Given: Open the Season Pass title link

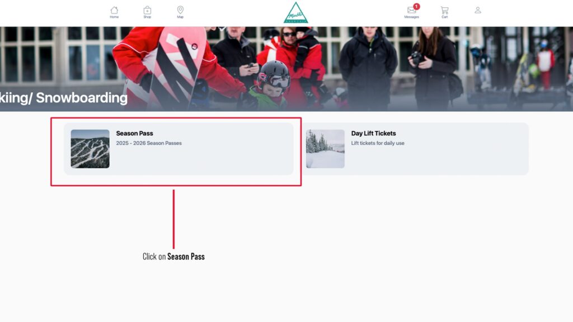Looking at the screenshot, I should pyautogui.click(x=134, y=134).
